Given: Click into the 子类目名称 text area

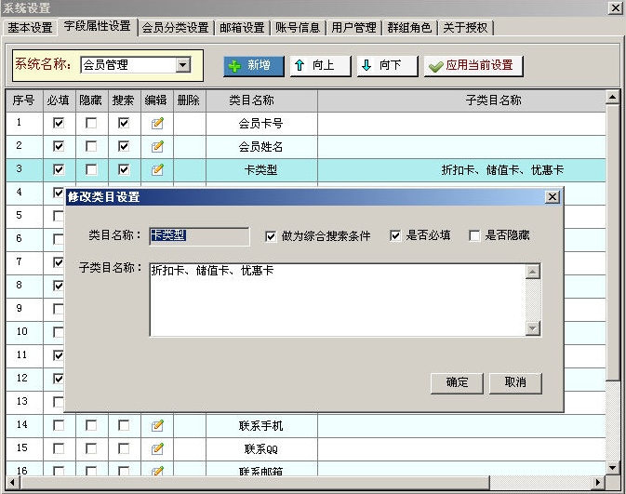Looking at the screenshot, I should click(338, 300).
